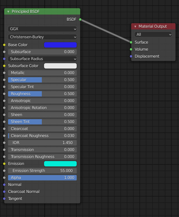Click the white Subsurface Color swatch
This screenshot has width=179, height=217.
coord(60,66)
